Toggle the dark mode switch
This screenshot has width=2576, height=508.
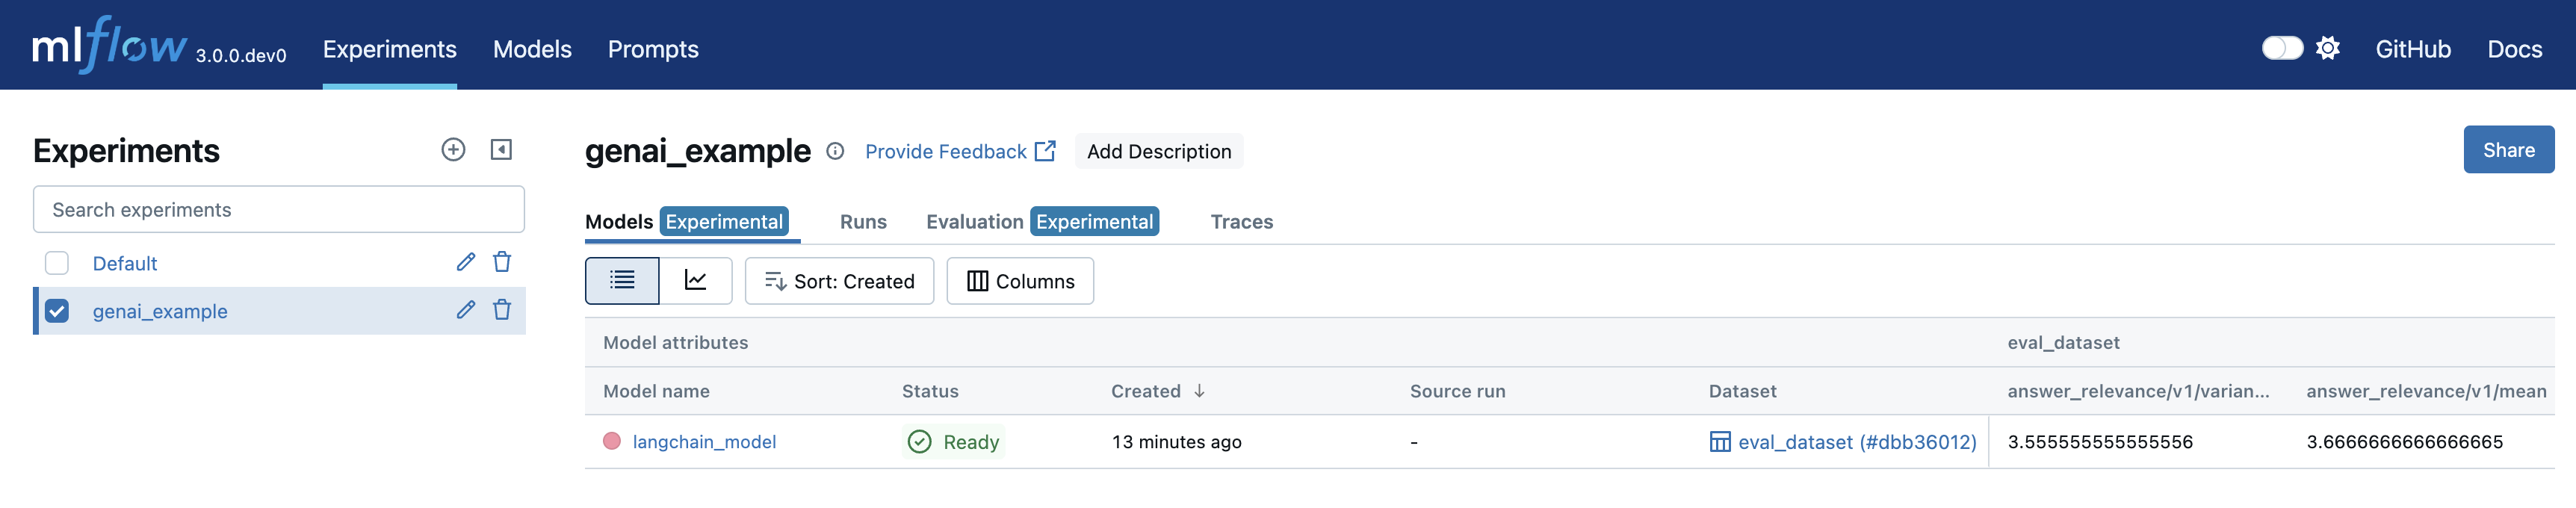(2281, 49)
